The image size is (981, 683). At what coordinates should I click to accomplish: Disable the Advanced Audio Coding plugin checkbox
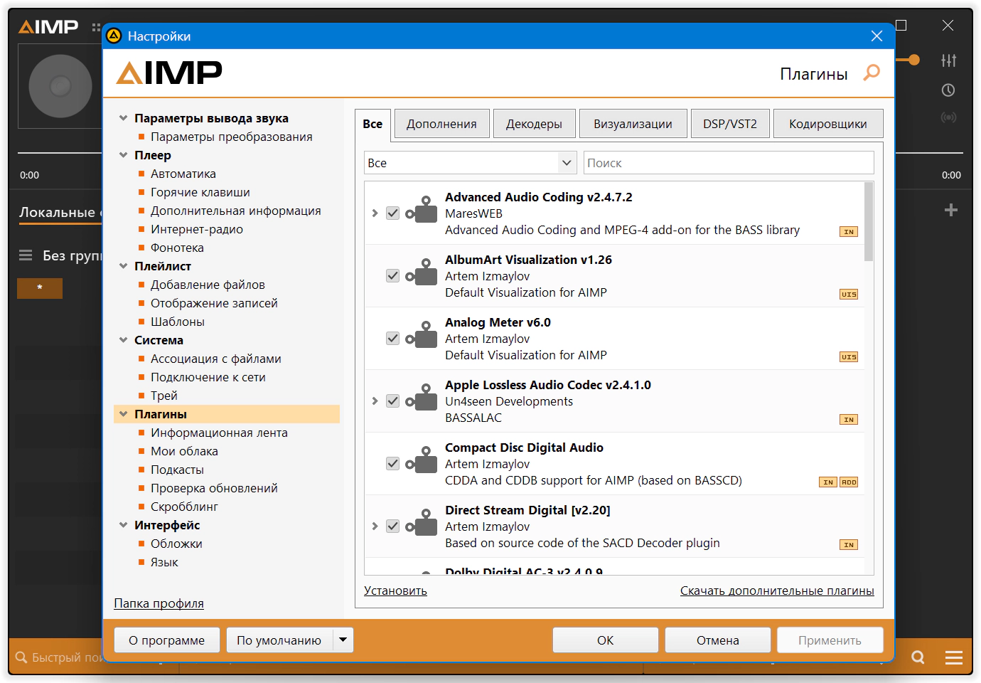click(x=392, y=213)
